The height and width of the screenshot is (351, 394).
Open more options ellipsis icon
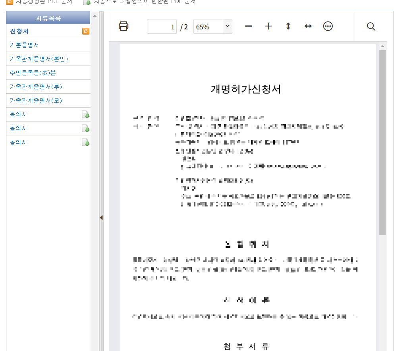pos(328,26)
